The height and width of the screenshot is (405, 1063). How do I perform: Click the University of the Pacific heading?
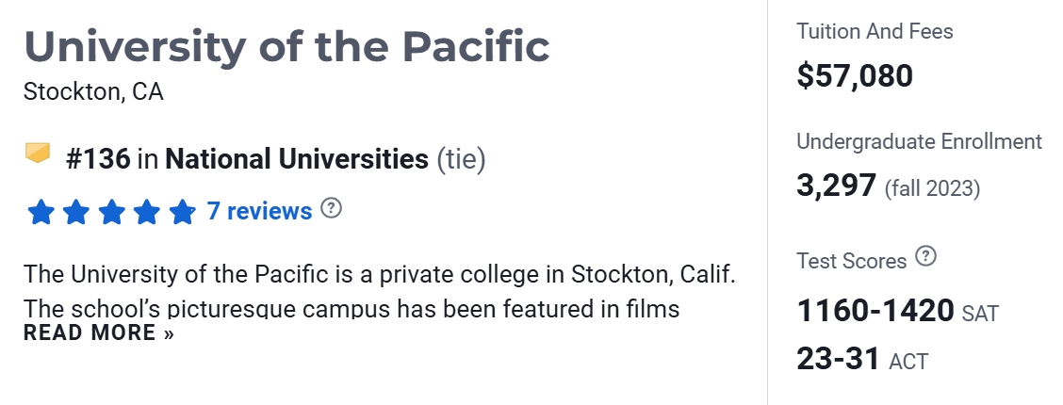coord(286,46)
